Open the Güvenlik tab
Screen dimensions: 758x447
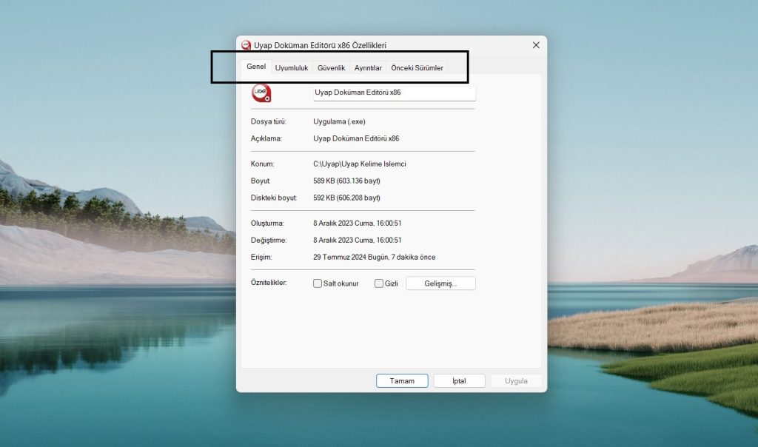pyautogui.click(x=331, y=68)
